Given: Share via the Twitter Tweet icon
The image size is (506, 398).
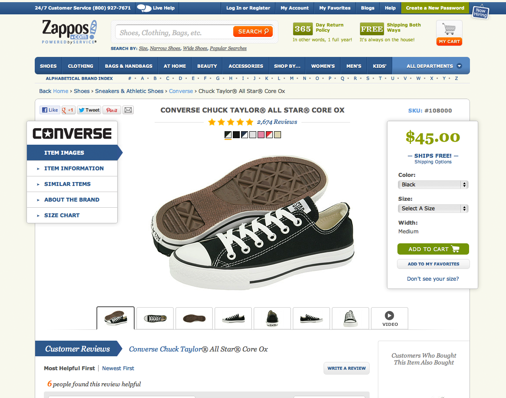Looking at the screenshot, I should [89, 110].
